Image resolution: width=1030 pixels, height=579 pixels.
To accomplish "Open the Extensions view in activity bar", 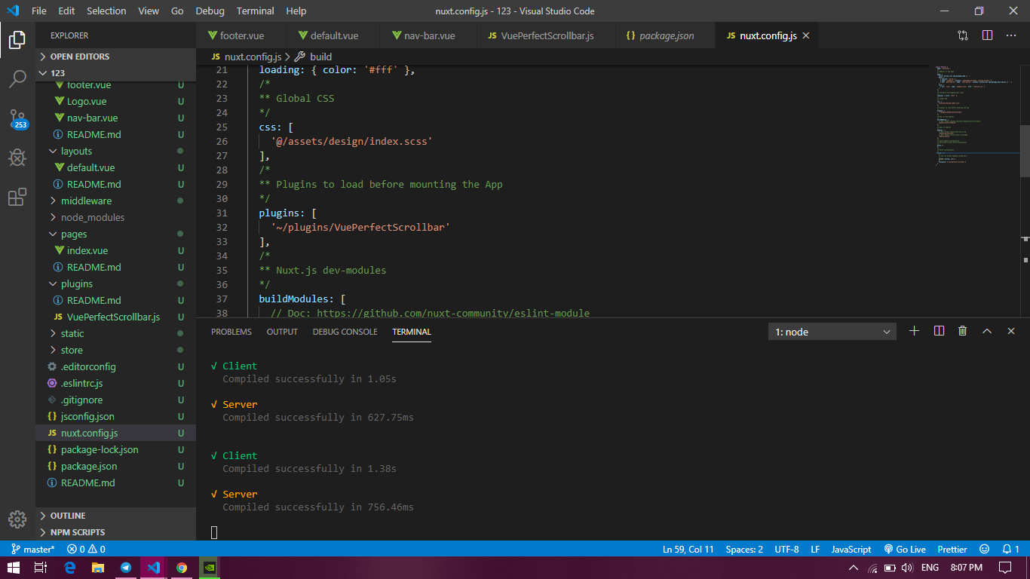I will [17, 197].
